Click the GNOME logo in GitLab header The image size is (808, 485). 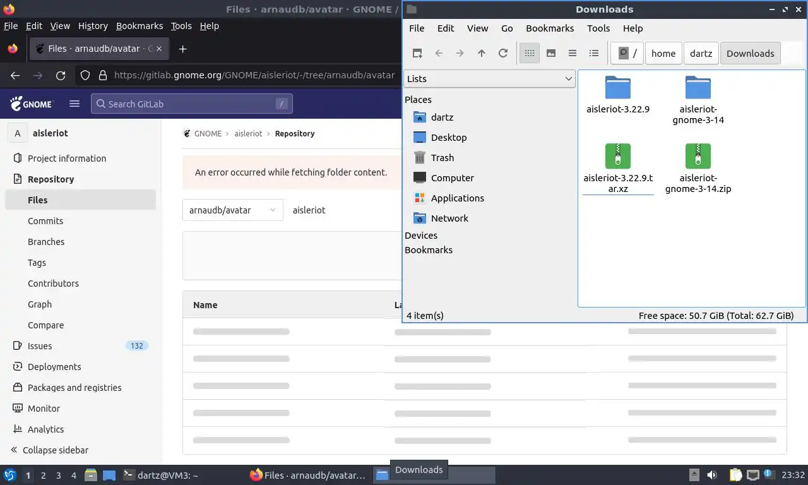(x=32, y=104)
